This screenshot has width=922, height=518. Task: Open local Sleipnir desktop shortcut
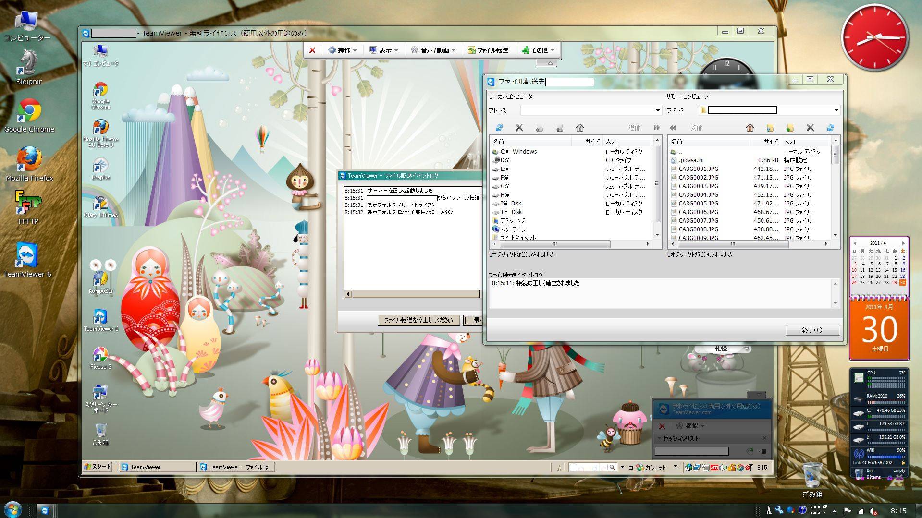tap(29, 67)
